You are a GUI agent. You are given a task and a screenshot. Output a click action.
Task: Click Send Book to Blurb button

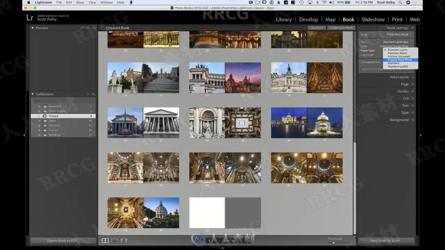386,241
